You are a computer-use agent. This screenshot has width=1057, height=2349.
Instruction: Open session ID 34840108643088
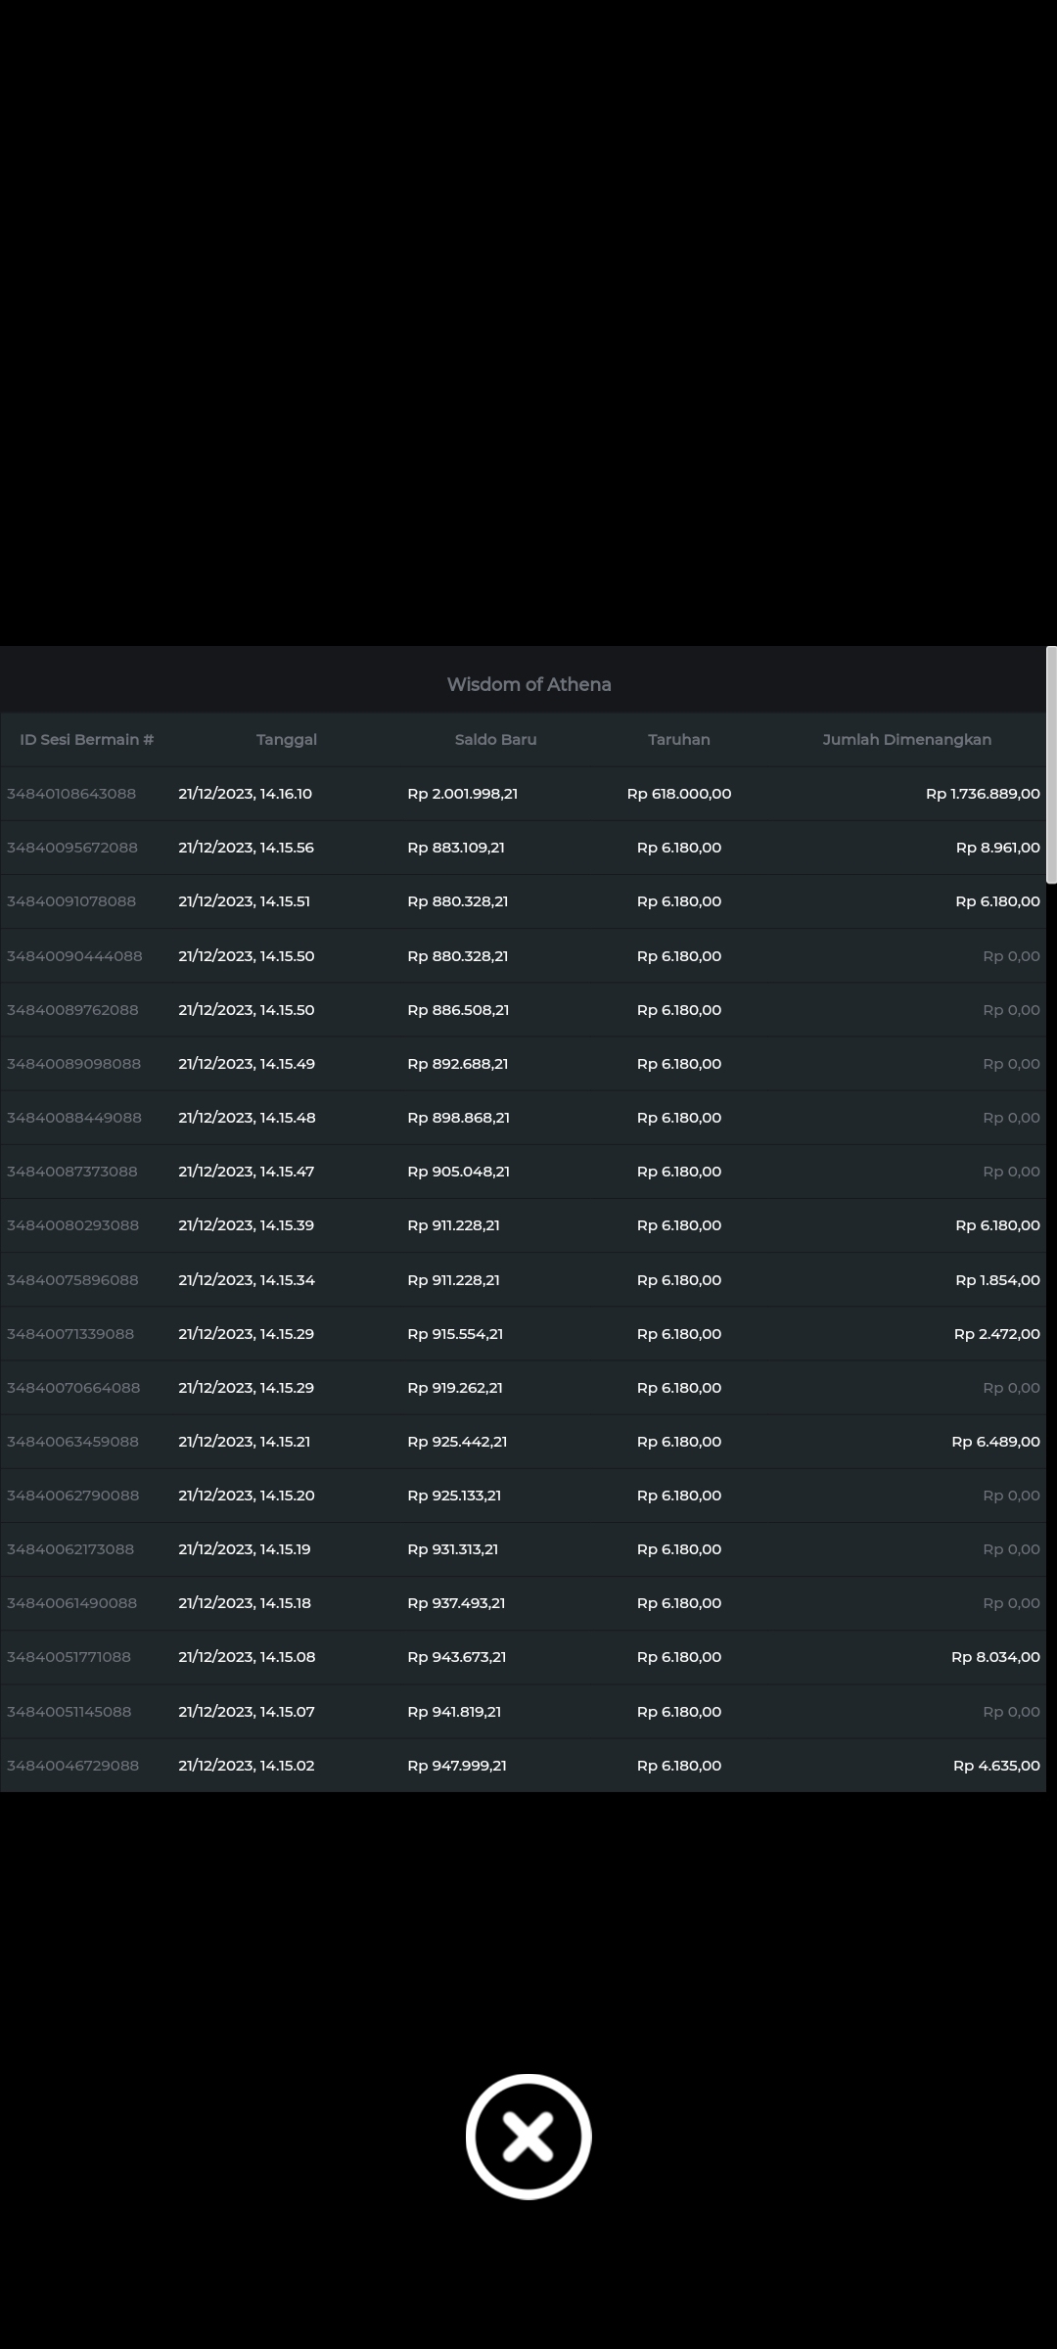coord(71,794)
